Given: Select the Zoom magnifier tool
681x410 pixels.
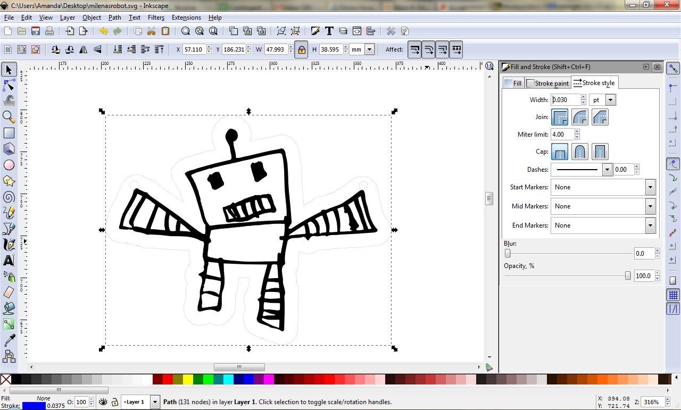Looking at the screenshot, I should pyautogui.click(x=9, y=117).
